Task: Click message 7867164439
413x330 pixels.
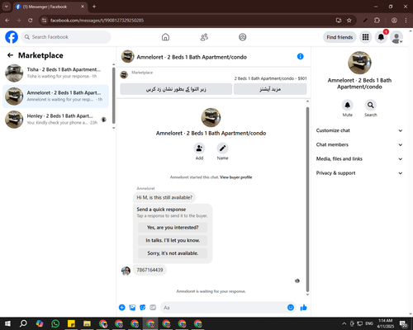Action: click(x=150, y=270)
